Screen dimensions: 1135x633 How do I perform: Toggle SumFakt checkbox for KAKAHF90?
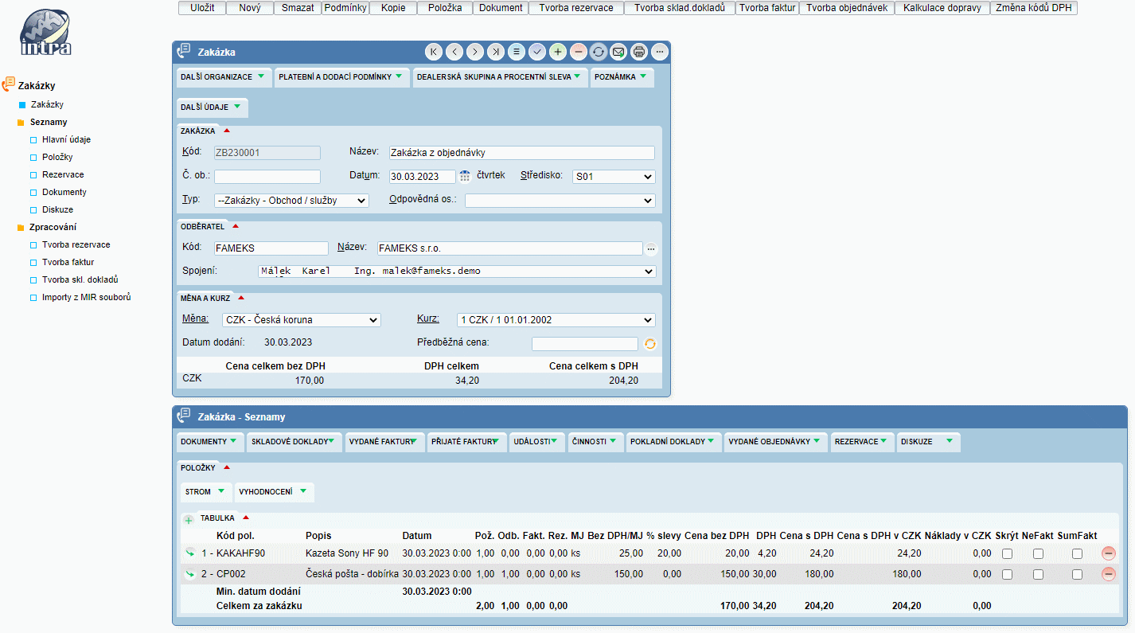1077,553
